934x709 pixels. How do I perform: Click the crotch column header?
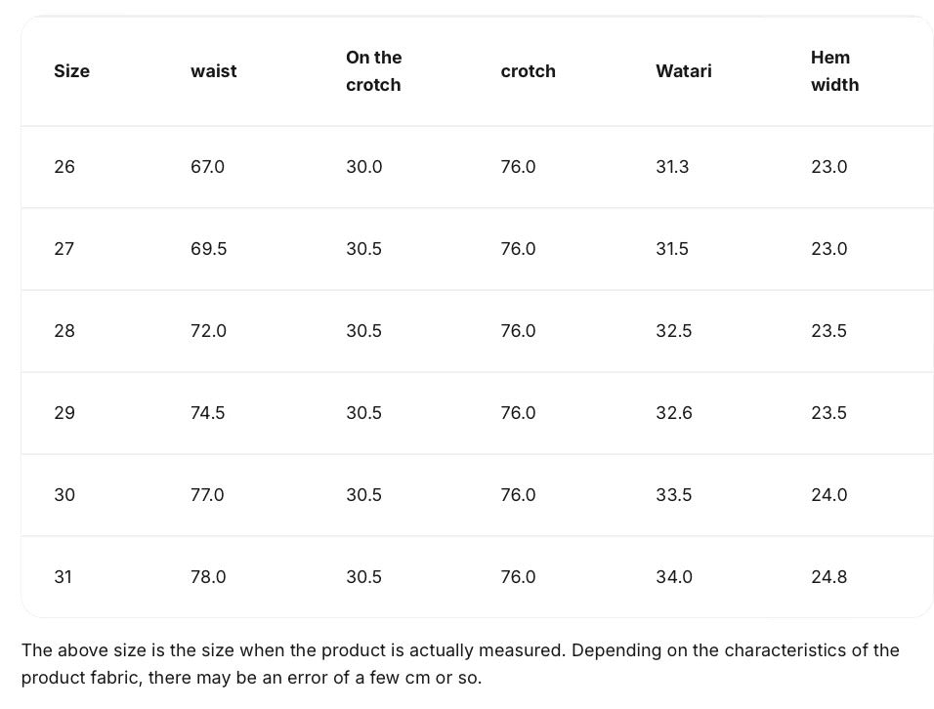click(x=528, y=71)
